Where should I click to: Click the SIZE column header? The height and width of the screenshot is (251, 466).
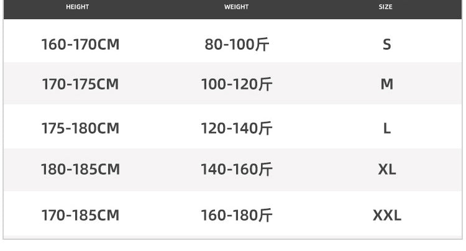(x=385, y=7)
